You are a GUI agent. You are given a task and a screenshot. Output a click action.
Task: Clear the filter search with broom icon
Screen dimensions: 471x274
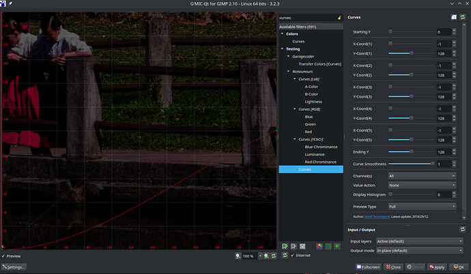point(339,17)
